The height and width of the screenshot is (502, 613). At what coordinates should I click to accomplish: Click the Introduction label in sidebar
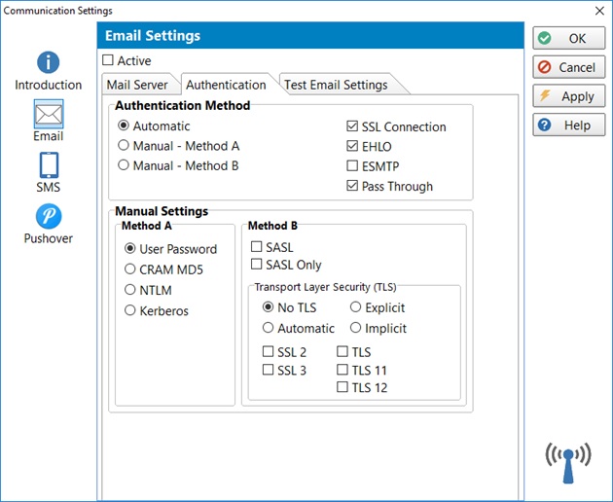coord(49,85)
